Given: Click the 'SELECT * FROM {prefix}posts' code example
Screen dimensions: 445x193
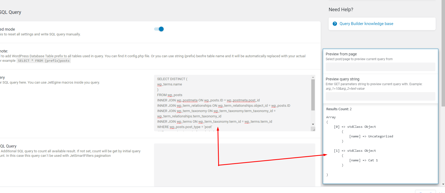Looking at the screenshot, I should pos(44,61).
